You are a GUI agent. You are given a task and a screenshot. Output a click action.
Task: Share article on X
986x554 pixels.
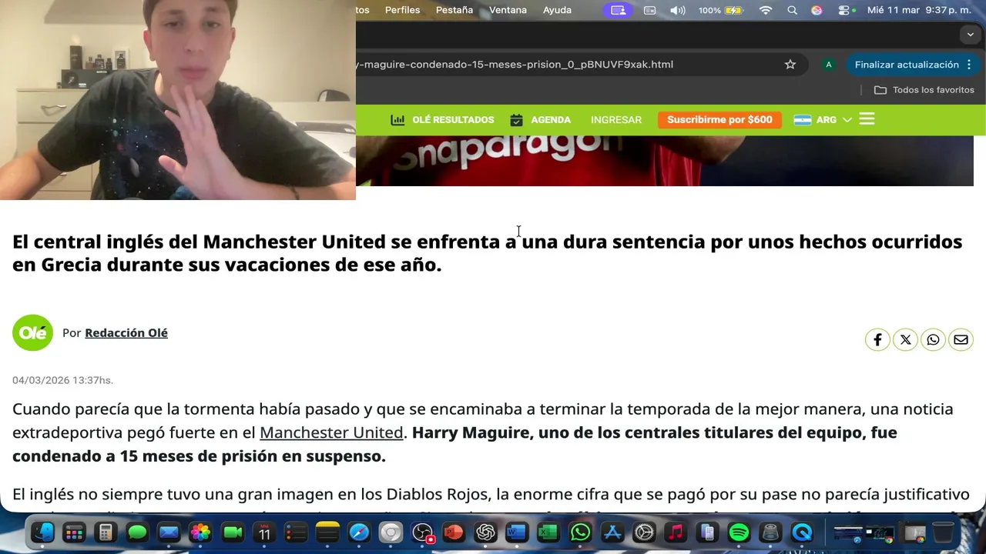[x=905, y=339]
